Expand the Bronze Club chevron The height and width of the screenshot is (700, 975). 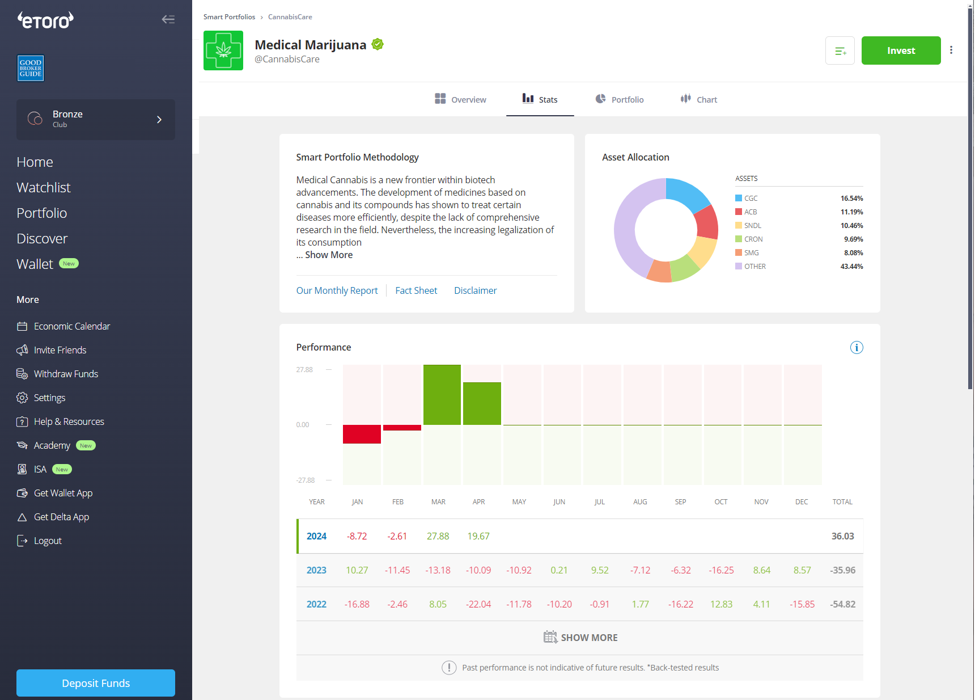coord(159,120)
